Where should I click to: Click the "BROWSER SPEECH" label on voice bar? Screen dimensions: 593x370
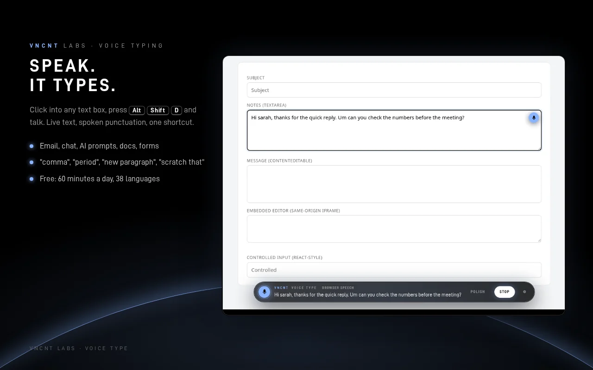click(x=338, y=288)
